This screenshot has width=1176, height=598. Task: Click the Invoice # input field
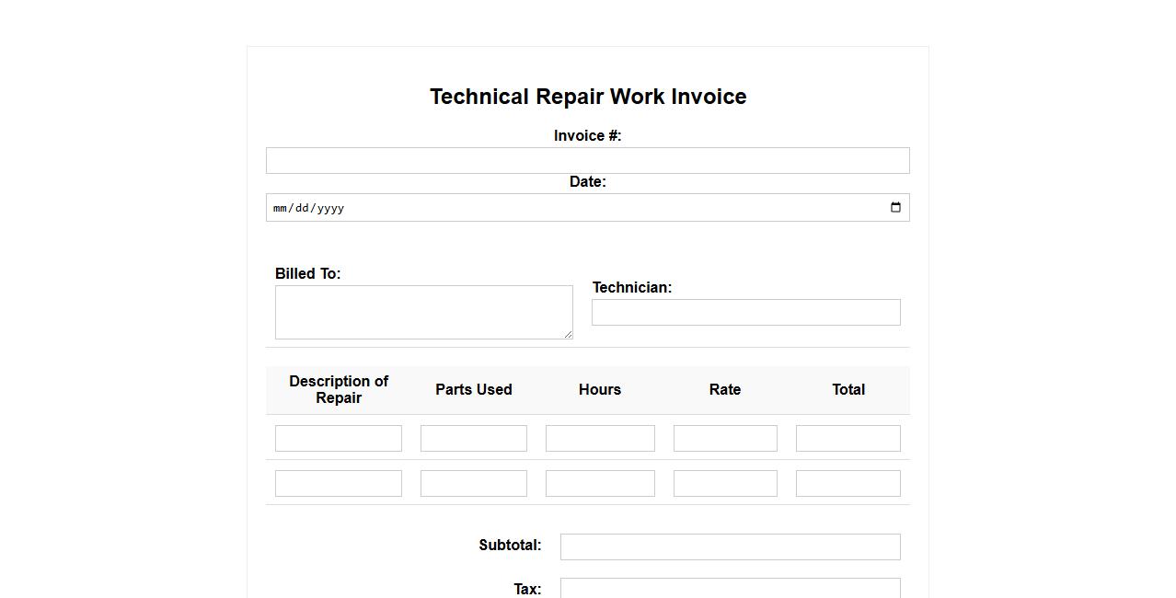[x=587, y=161]
